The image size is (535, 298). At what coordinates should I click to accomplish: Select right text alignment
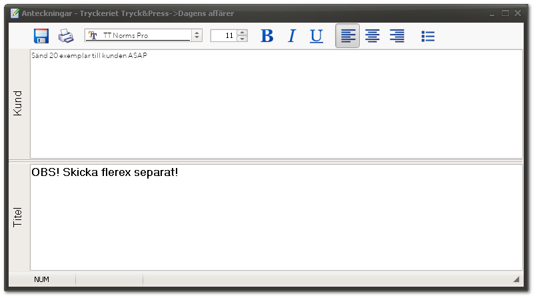click(397, 36)
